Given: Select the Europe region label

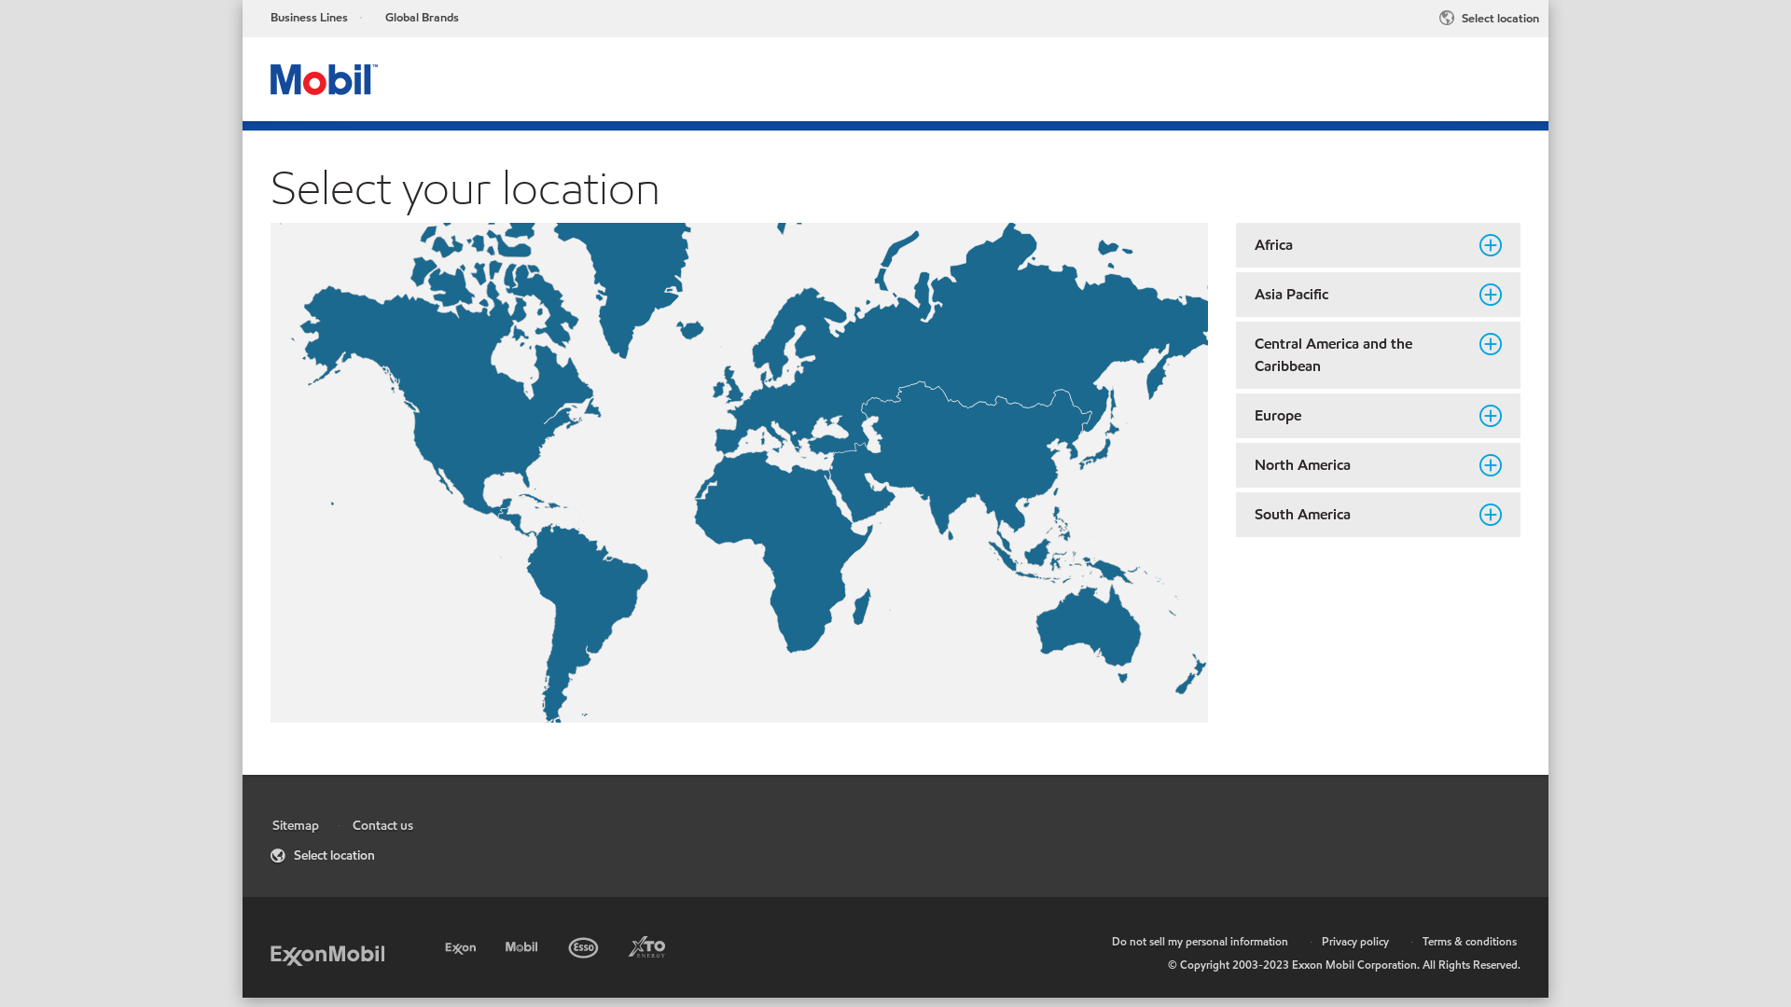Looking at the screenshot, I should [1278, 416].
